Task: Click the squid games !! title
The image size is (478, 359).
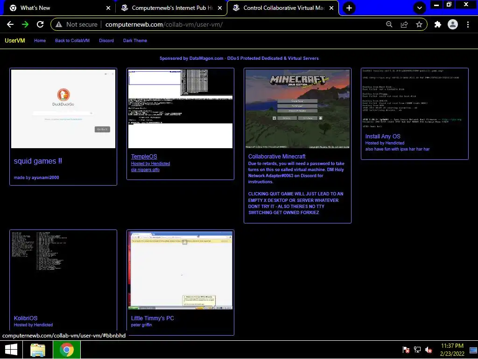Action: [38, 161]
